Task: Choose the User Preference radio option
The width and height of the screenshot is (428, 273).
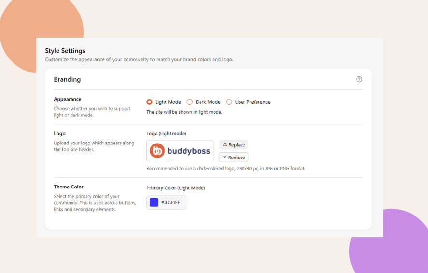Action: coord(229,102)
